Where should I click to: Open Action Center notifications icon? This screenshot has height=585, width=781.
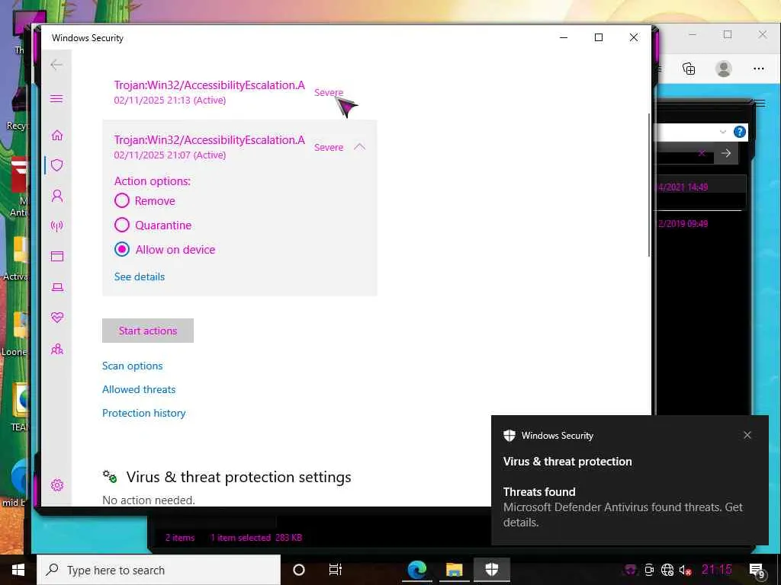[x=757, y=571]
